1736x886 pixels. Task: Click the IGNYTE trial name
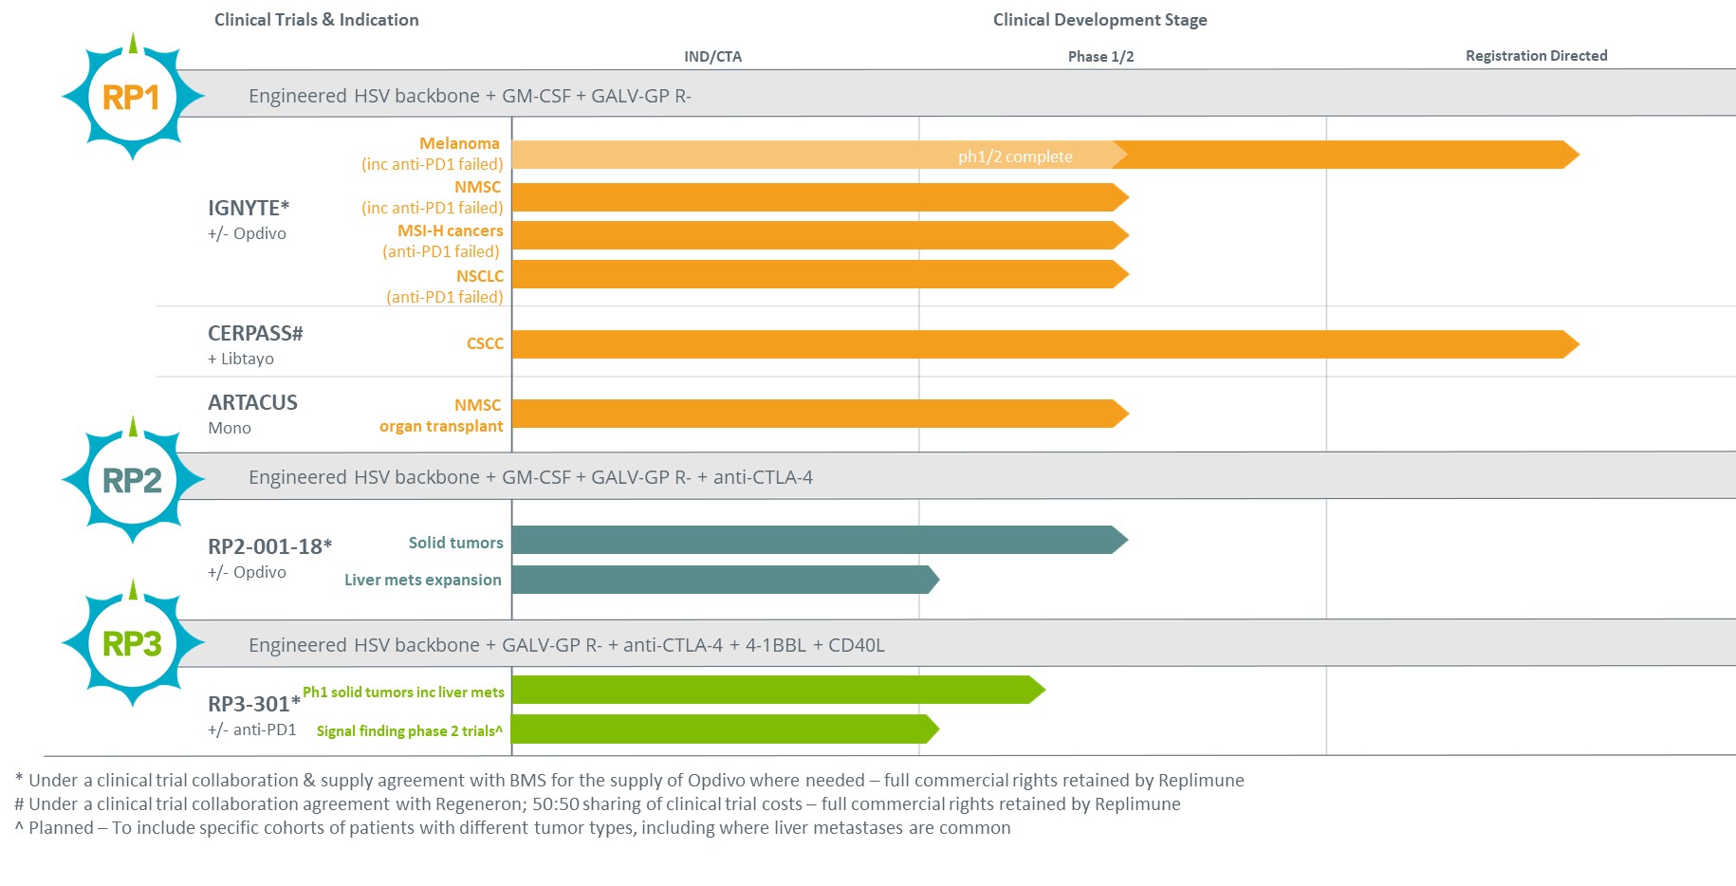point(249,208)
